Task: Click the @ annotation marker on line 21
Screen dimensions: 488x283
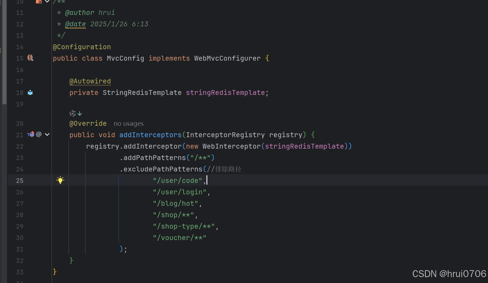Action: (39, 134)
